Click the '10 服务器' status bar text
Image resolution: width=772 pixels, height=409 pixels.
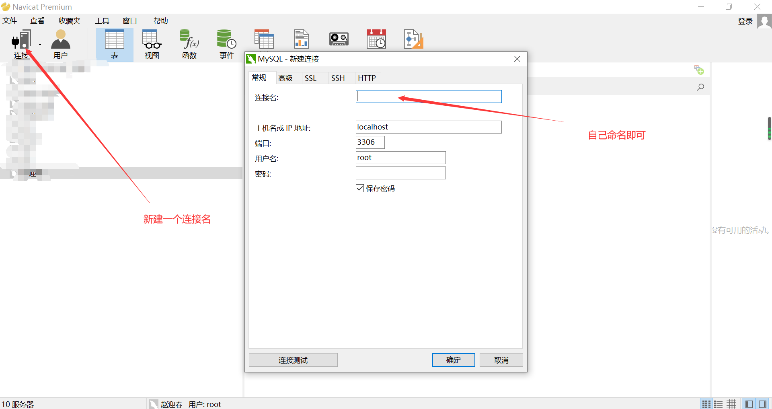[18, 404]
